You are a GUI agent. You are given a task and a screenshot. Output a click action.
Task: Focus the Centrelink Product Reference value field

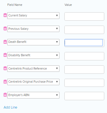(x=84, y=70)
